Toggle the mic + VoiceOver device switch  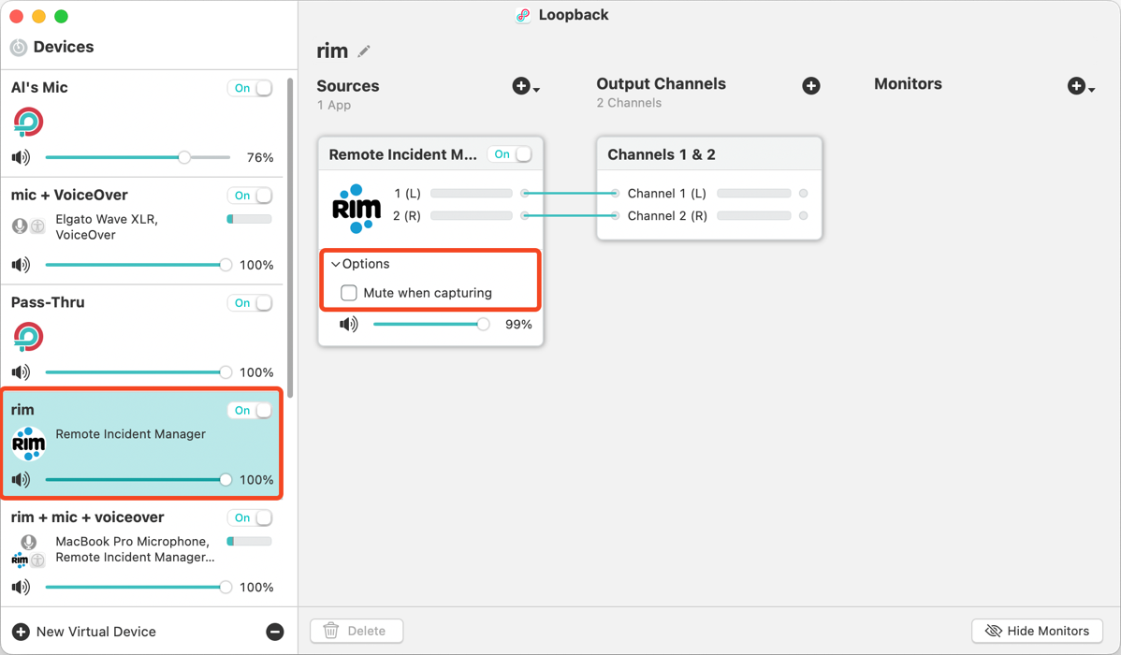pos(250,196)
